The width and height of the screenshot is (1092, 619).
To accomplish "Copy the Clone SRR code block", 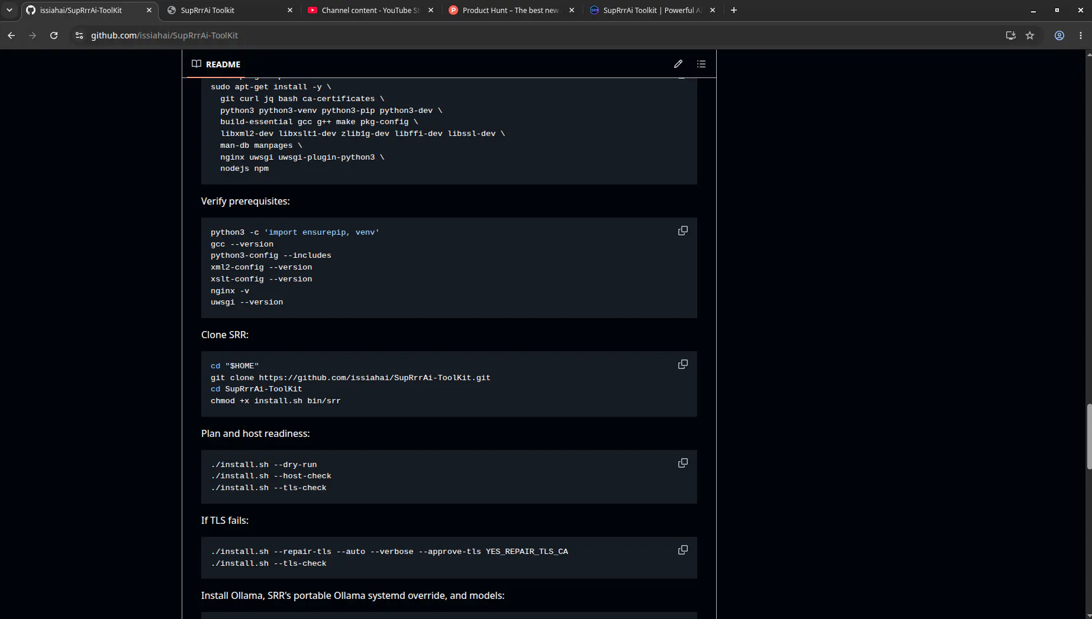I will pyautogui.click(x=682, y=364).
